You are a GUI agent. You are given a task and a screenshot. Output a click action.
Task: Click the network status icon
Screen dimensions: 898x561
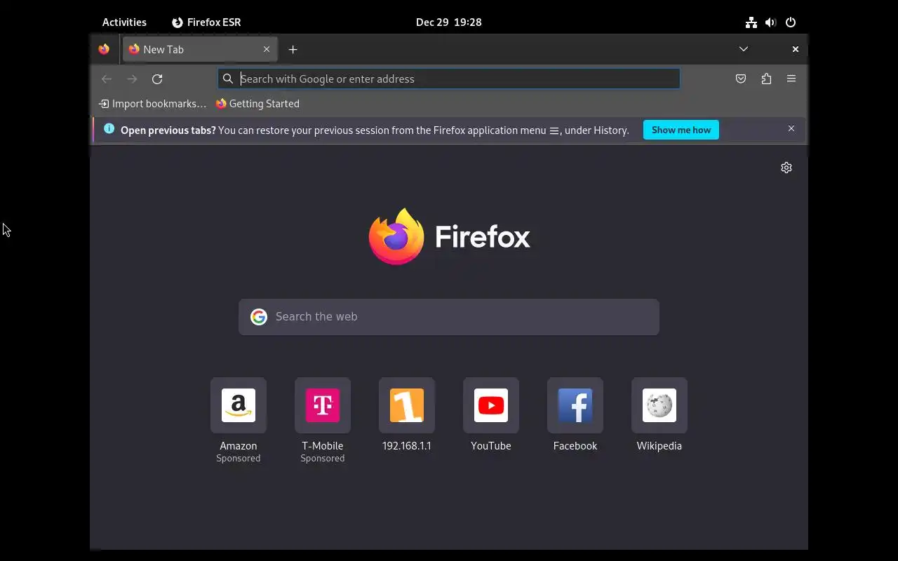(751, 22)
